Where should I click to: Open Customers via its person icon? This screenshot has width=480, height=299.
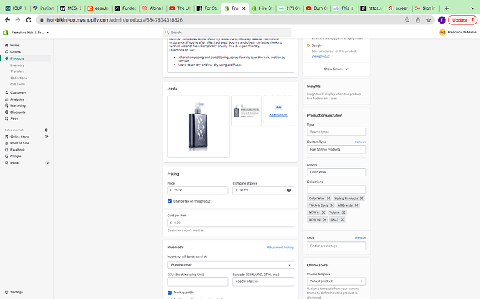pos(6,92)
